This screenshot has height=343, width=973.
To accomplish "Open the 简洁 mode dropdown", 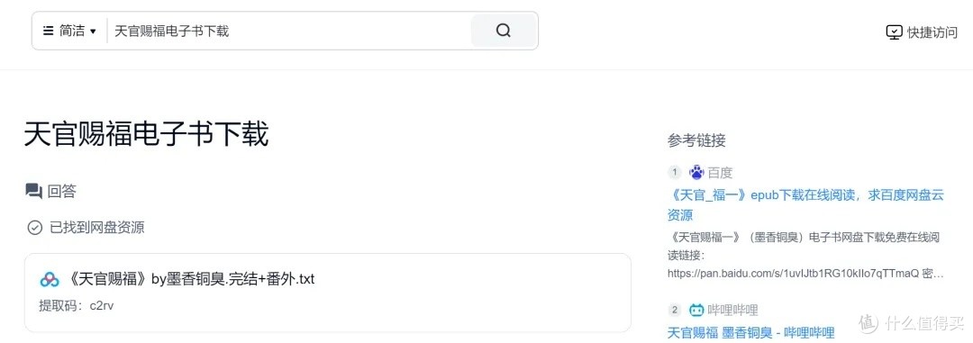I will tap(69, 31).
